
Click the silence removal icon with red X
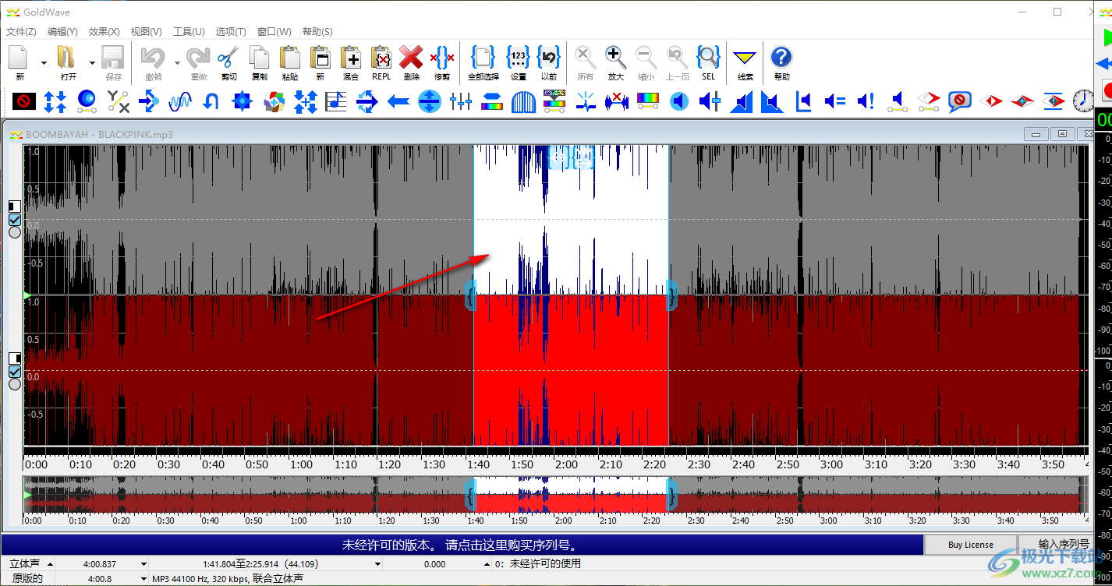pyautogui.click(x=617, y=101)
